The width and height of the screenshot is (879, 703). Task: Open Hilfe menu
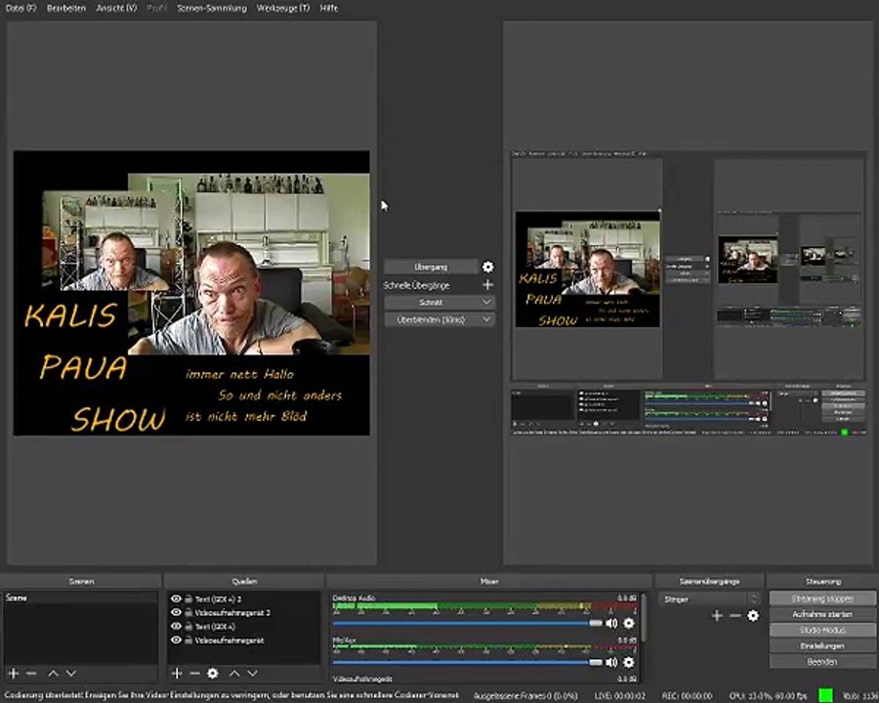329,8
